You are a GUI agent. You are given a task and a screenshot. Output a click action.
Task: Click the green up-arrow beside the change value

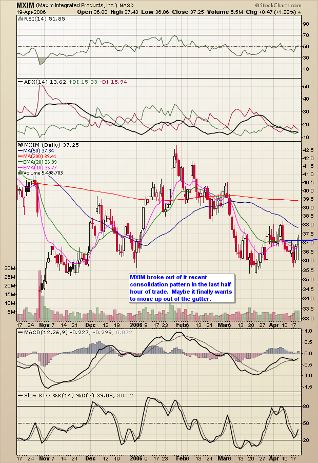(300, 12)
